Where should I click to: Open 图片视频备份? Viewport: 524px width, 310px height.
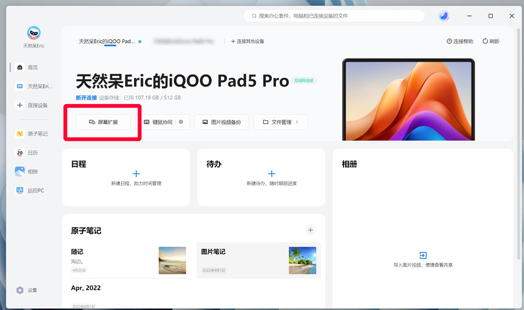coord(222,122)
